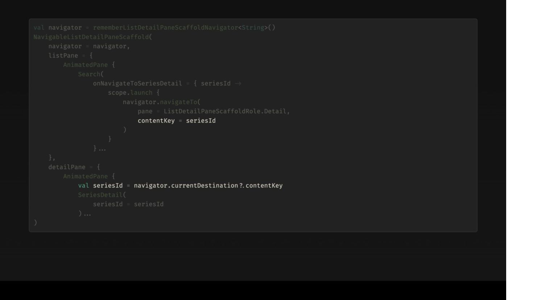Click the listPane parameter name
This screenshot has width=533, height=300.
(x=63, y=55)
